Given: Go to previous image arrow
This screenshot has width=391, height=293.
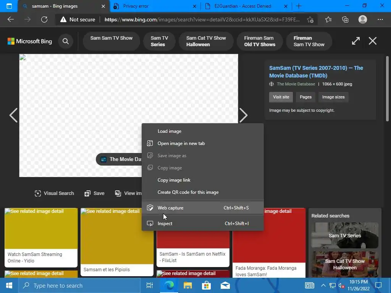Looking at the screenshot, I should [x=13, y=115].
